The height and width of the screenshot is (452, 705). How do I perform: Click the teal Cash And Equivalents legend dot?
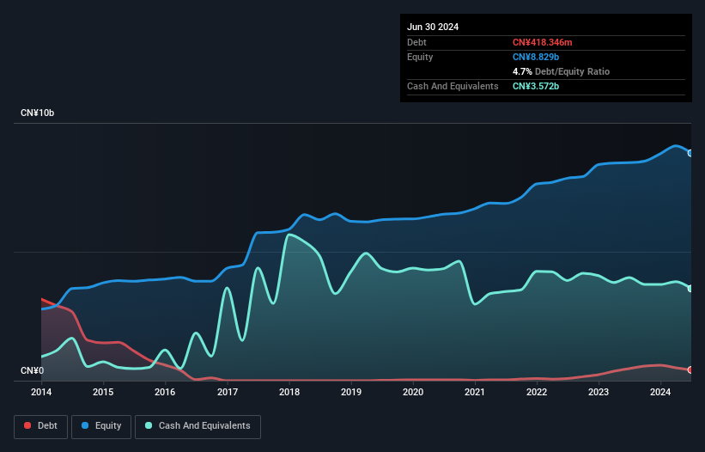point(149,425)
